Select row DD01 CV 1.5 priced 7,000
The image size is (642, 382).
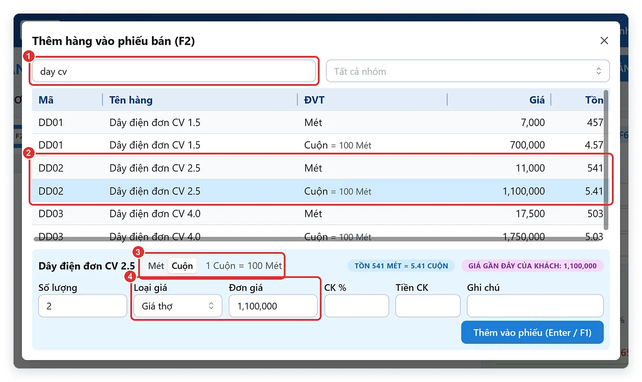click(318, 122)
